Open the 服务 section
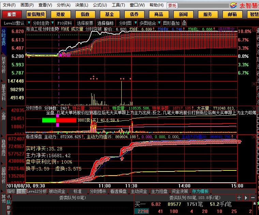Viewport: 259px width, 215px height. (x=208, y=15)
